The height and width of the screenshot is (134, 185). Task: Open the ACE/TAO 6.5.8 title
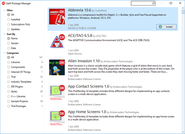pyautogui.click(x=80, y=35)
